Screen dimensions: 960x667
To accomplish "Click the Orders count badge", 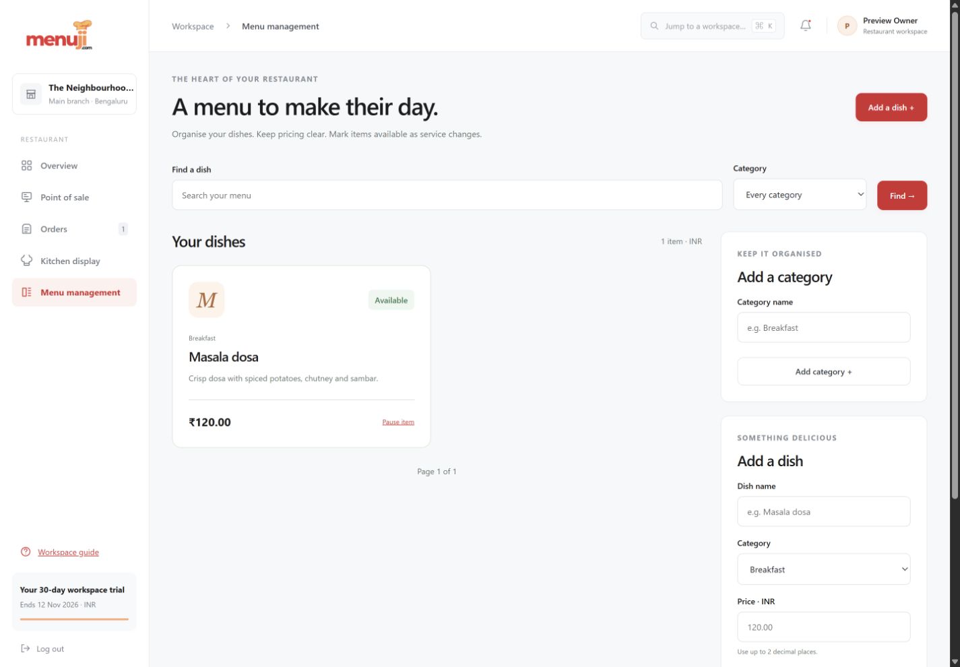I will point(123,229).
